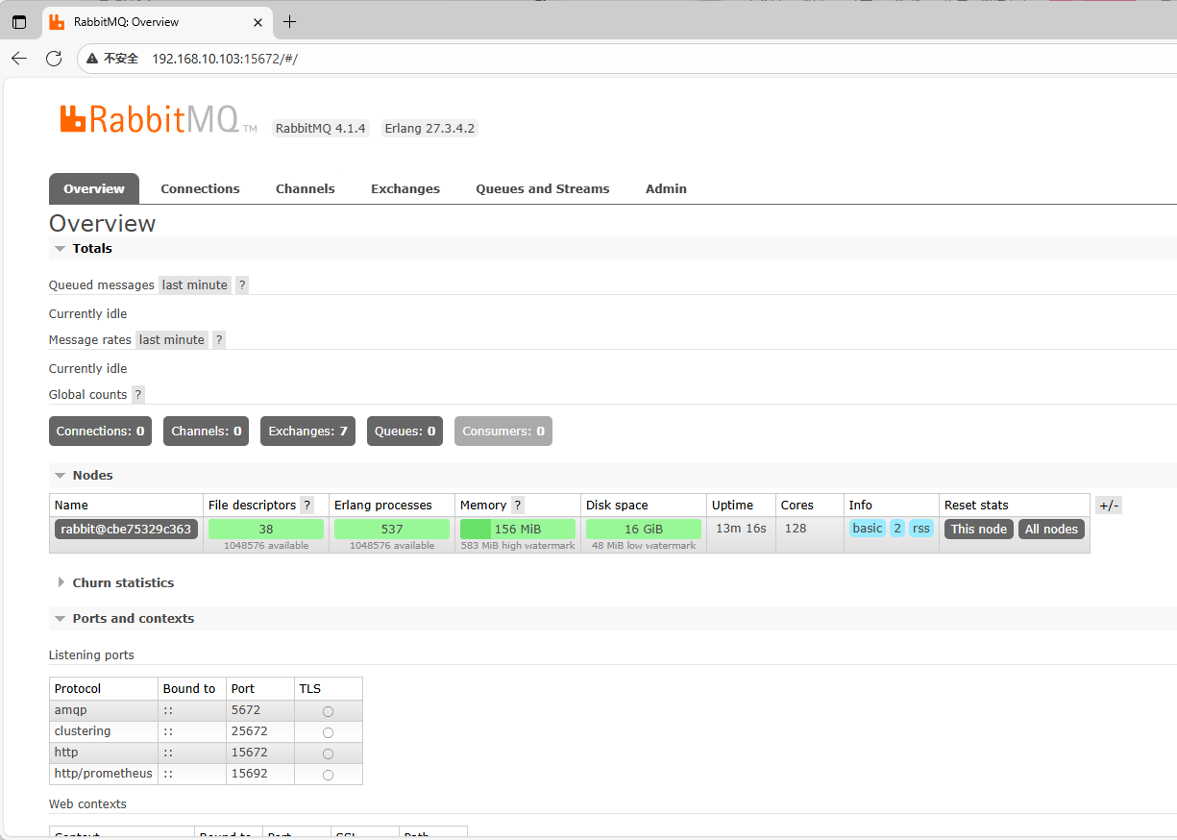Click Exchanges: 7 count button
This screenshot has height=840, width=1177.
(307, 432)
